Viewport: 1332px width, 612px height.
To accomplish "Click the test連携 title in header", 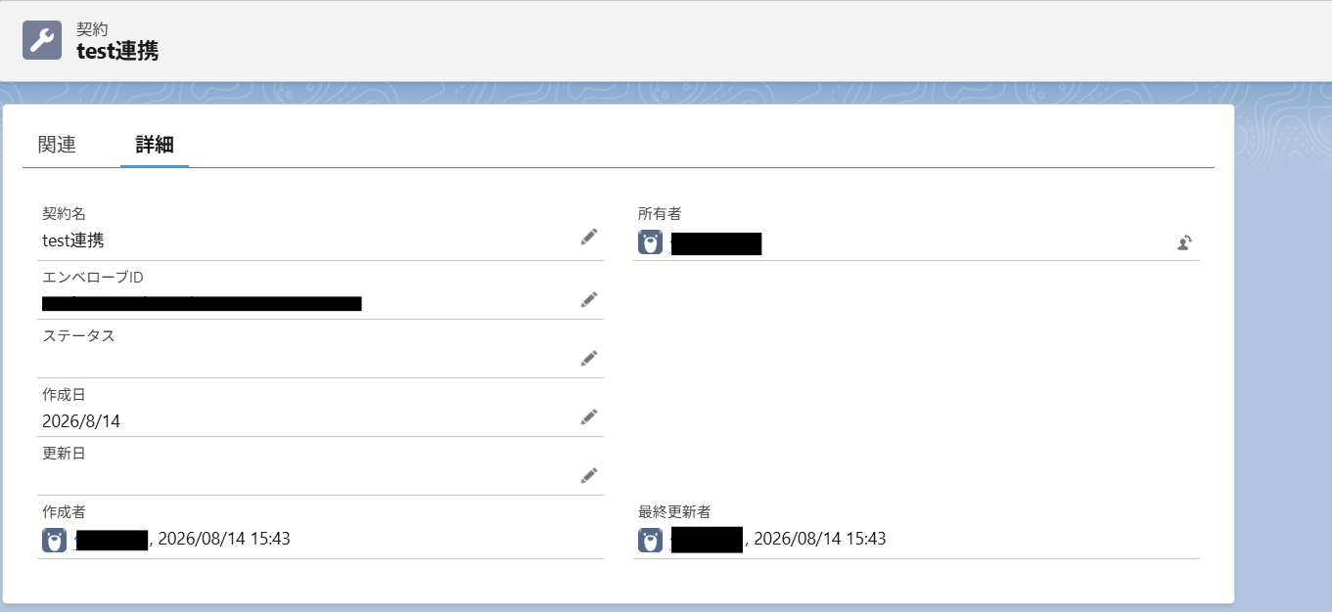I will tap(117, 51).
